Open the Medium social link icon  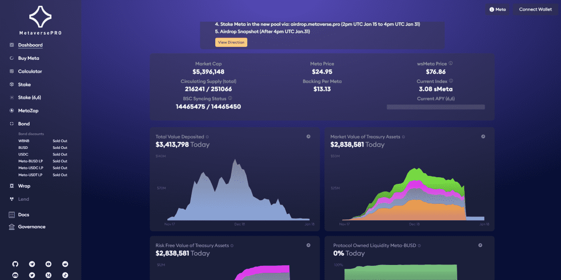[48, 275]
